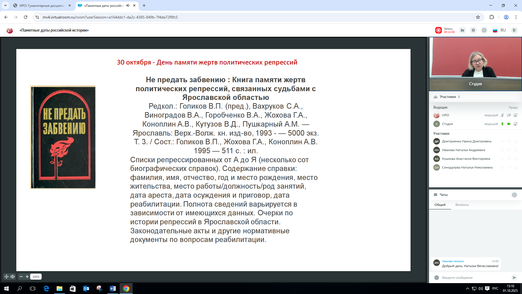This screenshot has height=294, width=522.
Task: Open the emoji picker in the chat input
Action: 437,278
